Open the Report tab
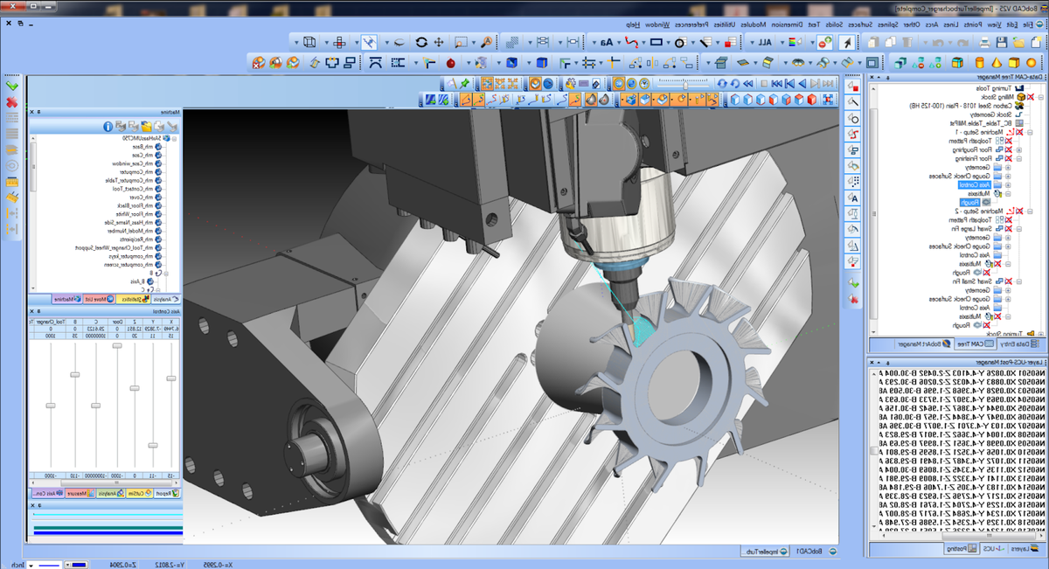The height and width of the screenshot is (569, 1049). (168, 494)
